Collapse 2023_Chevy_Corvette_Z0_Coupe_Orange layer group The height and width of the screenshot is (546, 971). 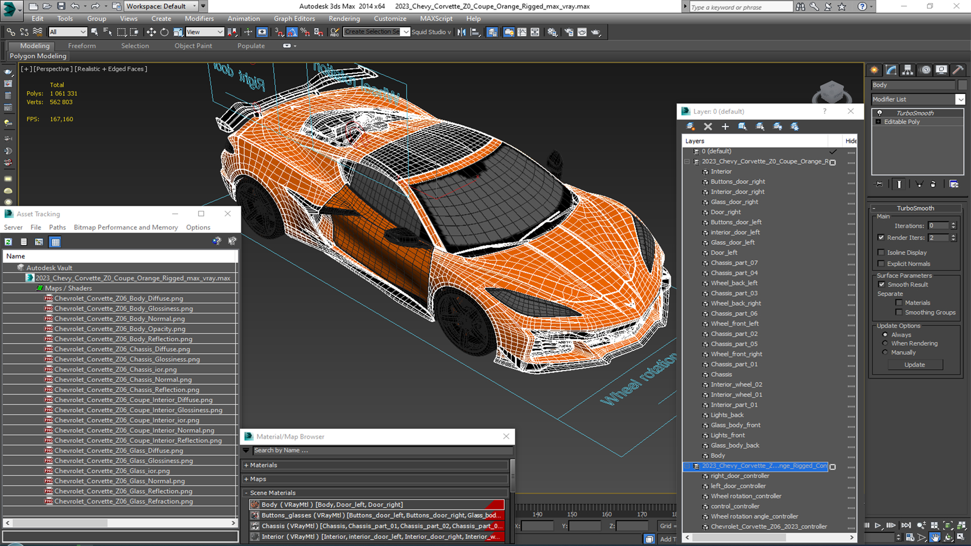[x=687, y=161]
